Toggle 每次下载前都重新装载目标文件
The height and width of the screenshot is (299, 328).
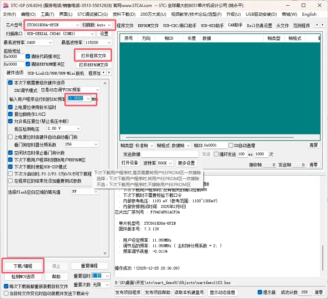(x=6, y=286)
